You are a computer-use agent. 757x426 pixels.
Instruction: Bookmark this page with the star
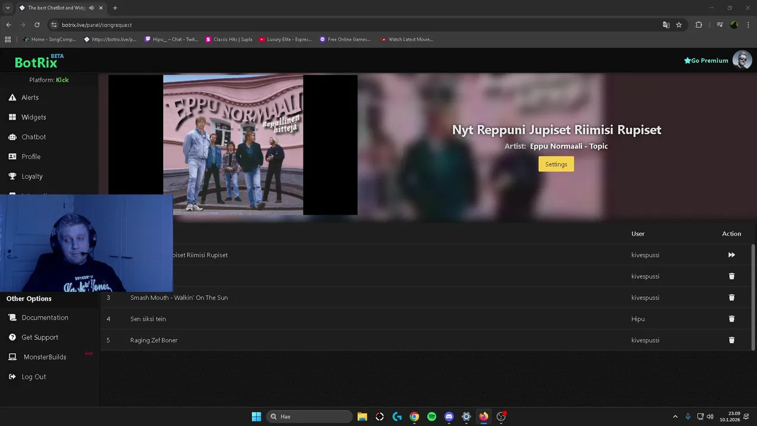pos(679,25)
